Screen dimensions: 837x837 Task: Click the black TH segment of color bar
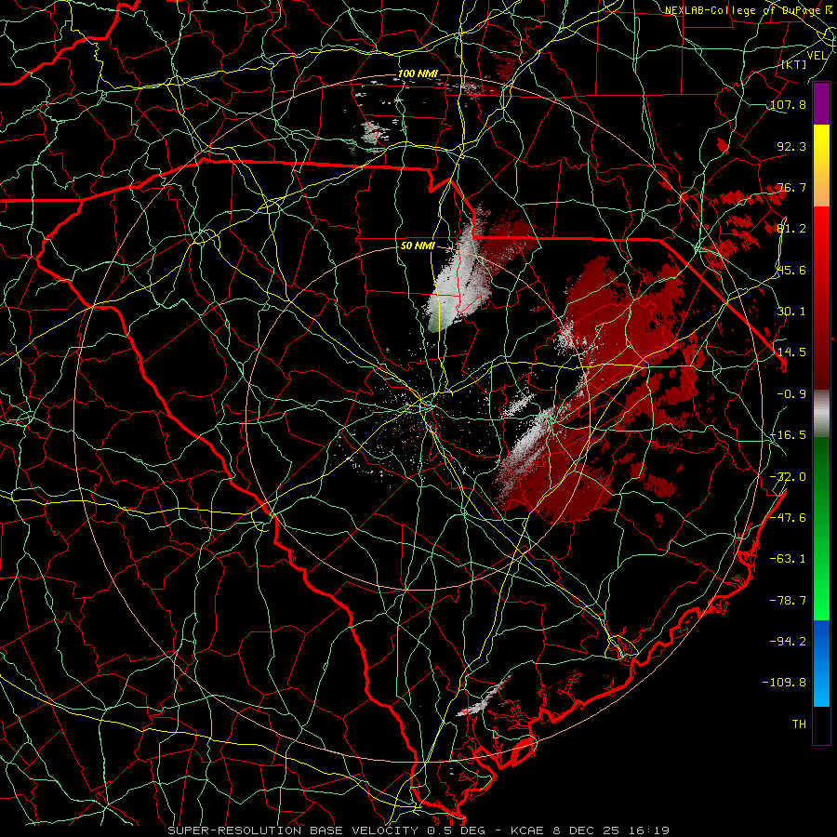(x=821, y=724)
